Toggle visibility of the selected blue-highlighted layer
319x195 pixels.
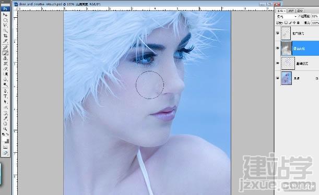pos(278,48)
